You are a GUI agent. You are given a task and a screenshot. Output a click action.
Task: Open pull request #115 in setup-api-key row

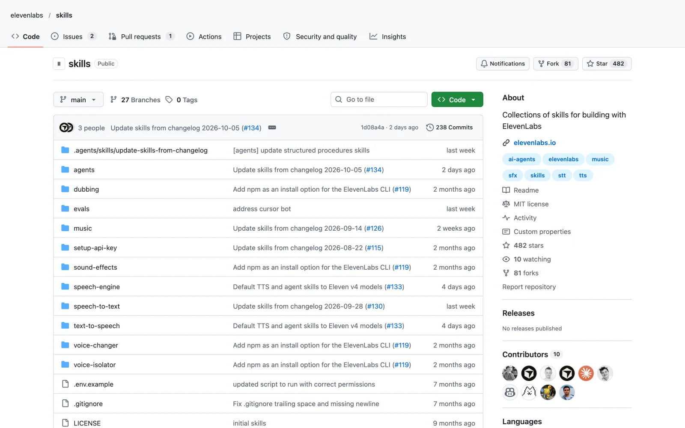374,248
